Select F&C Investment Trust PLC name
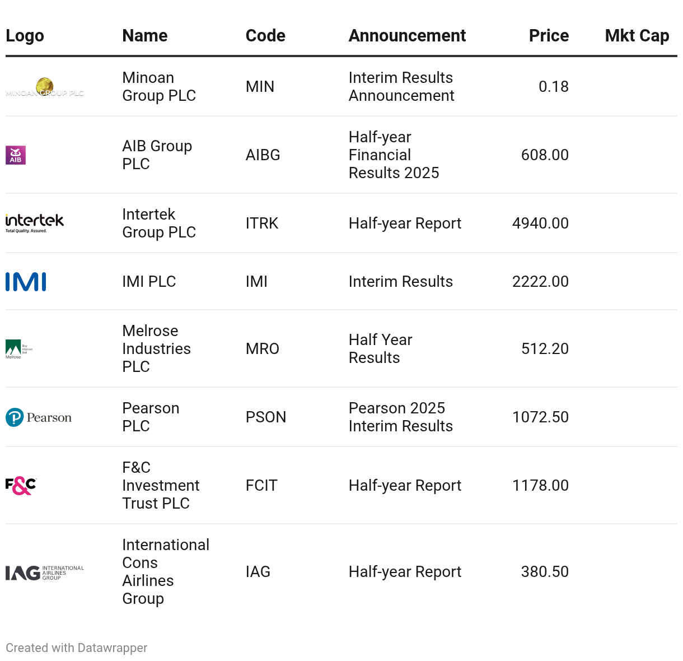Image resolution: width=683 pixels, height=661 pixels. point(161,486)
